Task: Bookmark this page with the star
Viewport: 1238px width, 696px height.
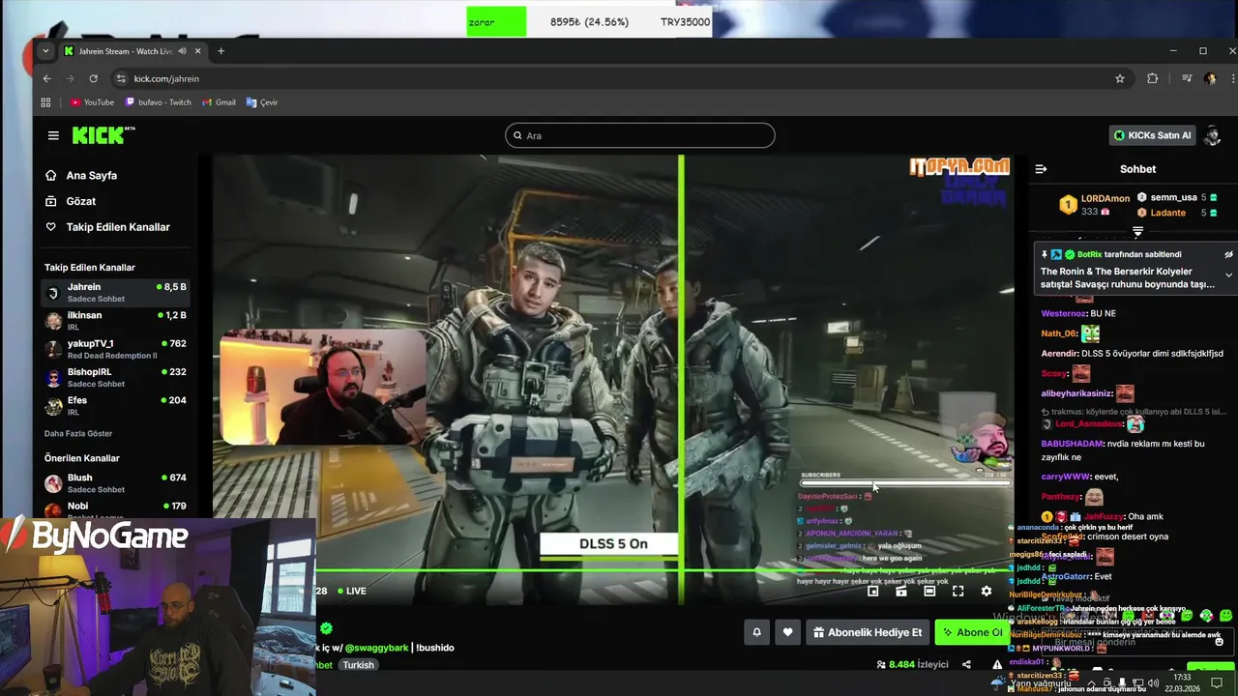Action: [1120, 78]
